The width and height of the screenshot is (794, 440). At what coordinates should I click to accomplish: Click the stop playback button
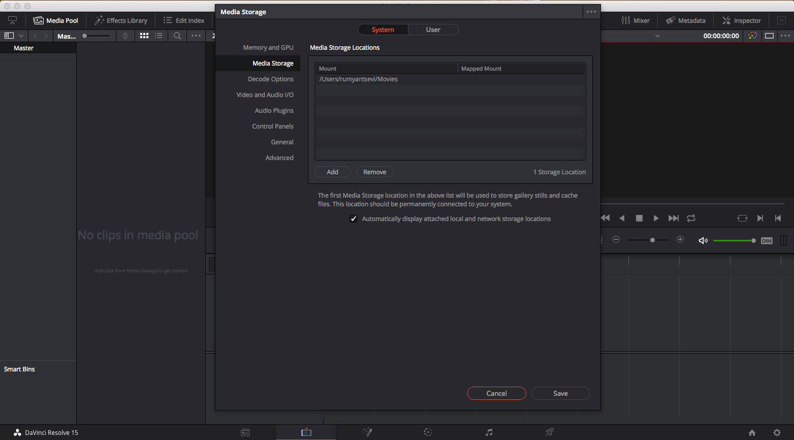(639, 218)
